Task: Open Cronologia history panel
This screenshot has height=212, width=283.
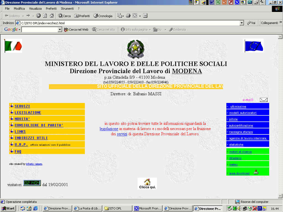Action: (103, 16)
